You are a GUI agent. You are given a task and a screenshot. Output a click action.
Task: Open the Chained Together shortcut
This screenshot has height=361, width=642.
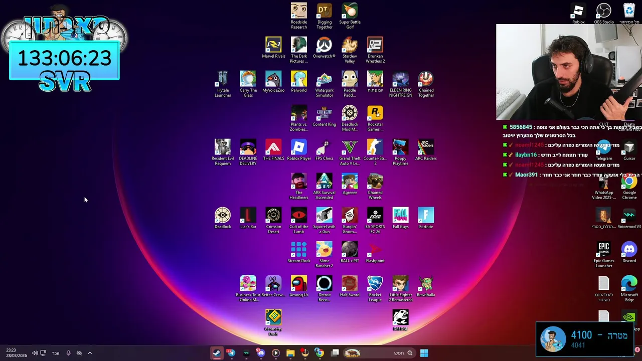pyautogui.click(x=426, y=84)
